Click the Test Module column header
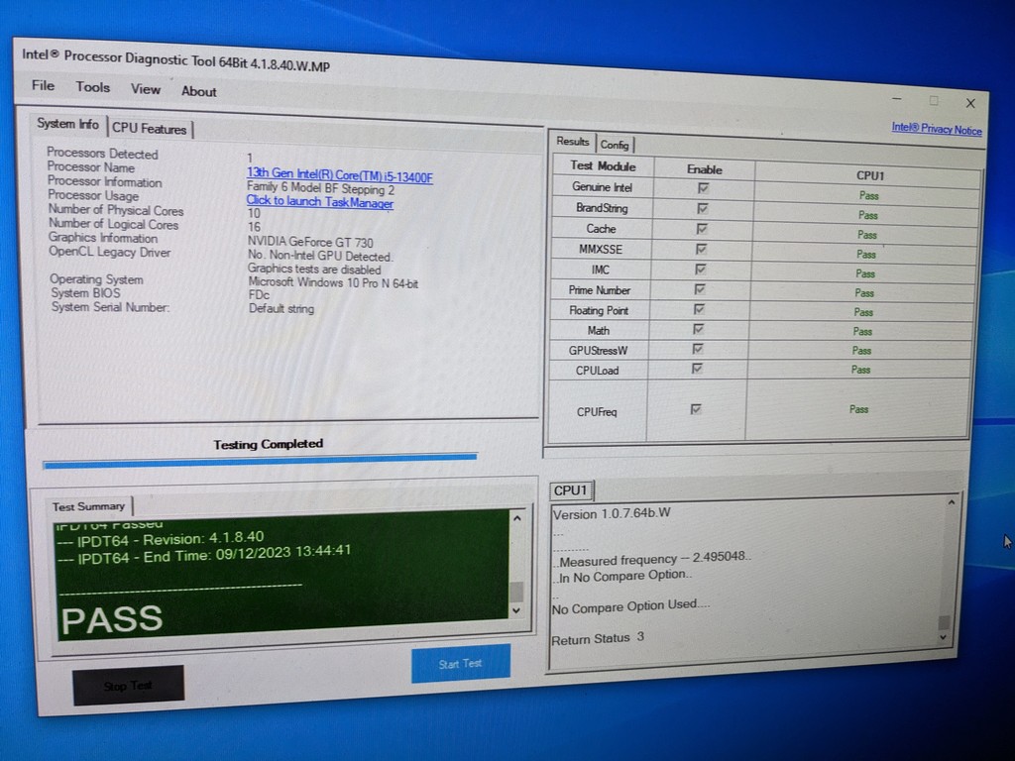This screenshot has height=761, width=1015. [603, 166]
